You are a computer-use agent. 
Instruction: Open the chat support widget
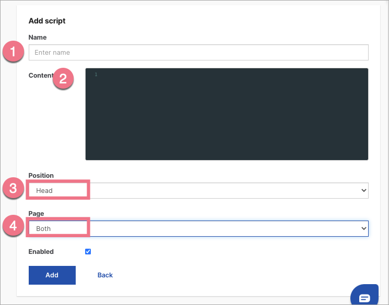[364, 297]
